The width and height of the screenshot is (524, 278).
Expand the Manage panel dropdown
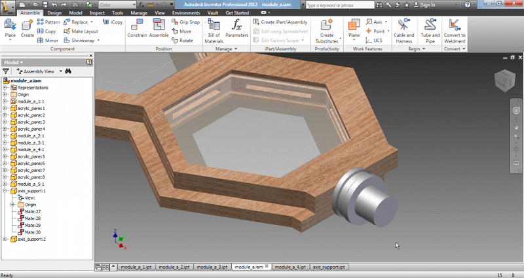[x=226, y=48]
